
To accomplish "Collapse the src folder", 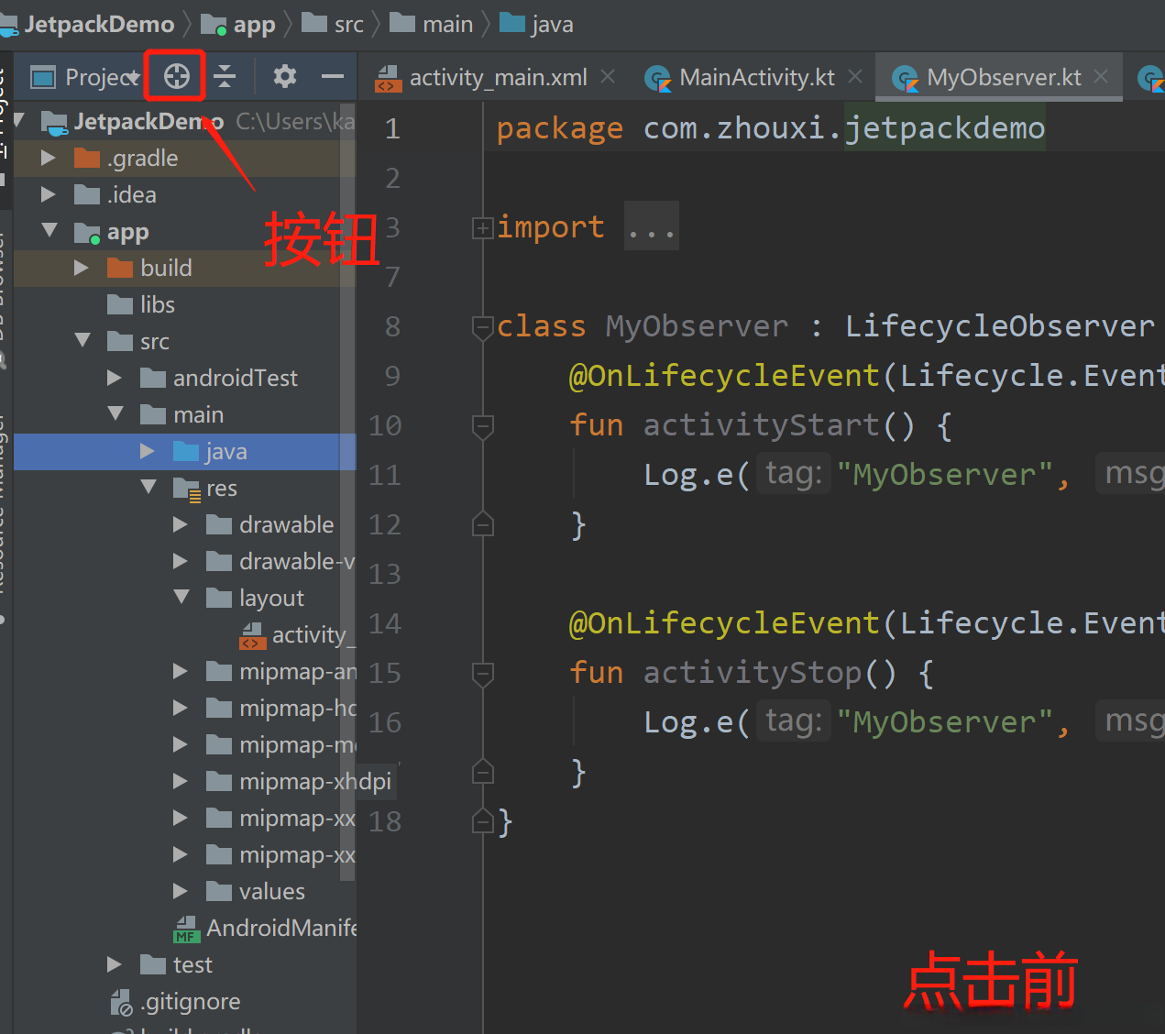I will [x=82, y=340].
